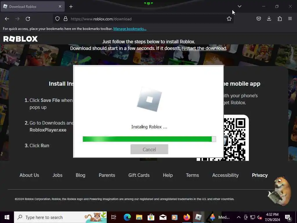Screen dimensions: 297x223
Task: Open Terms footer link
Action: click(193, 175)
